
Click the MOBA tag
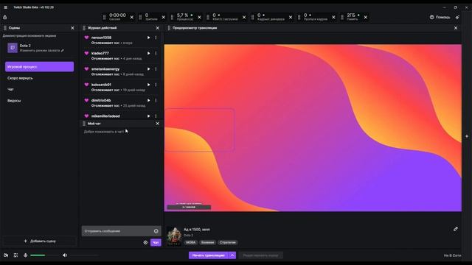pyautogui.click(x=190, y=242)
